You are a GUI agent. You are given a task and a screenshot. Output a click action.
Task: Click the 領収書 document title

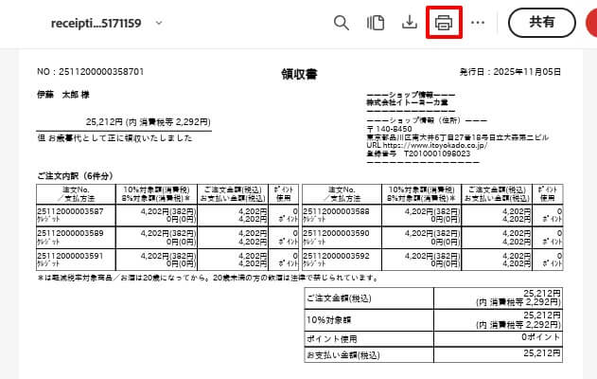tap(298, 72)
